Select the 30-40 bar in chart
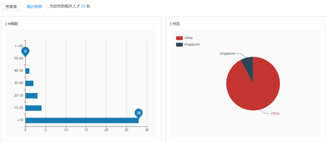The height and width of the screenshot is (142, 326). point(29,83)
